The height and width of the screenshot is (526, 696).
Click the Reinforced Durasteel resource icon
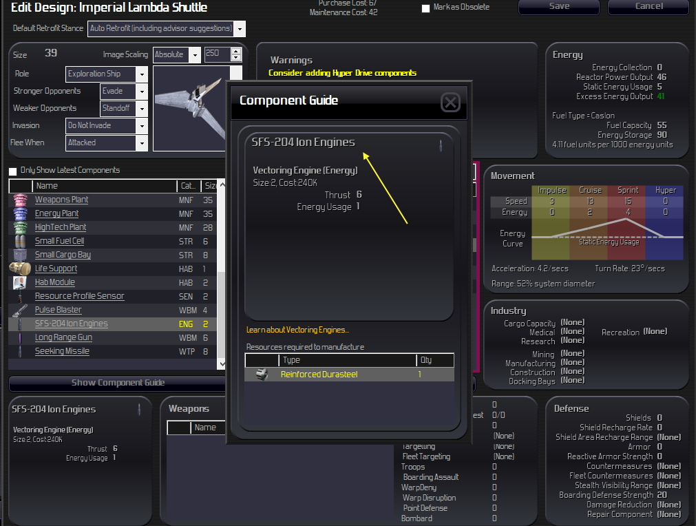262,375
